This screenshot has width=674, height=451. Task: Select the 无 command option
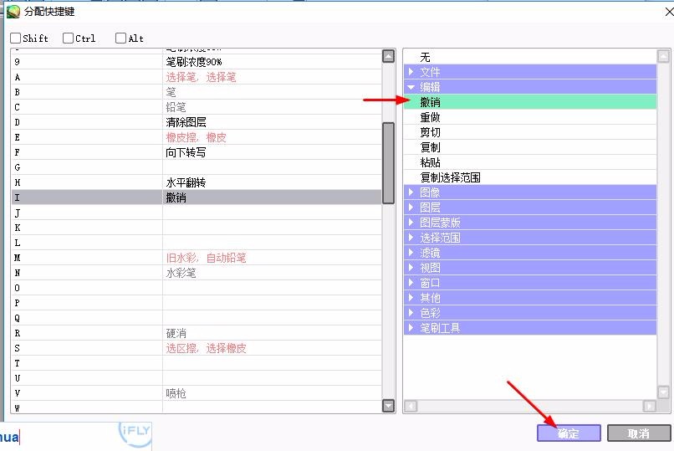[530, 57]
